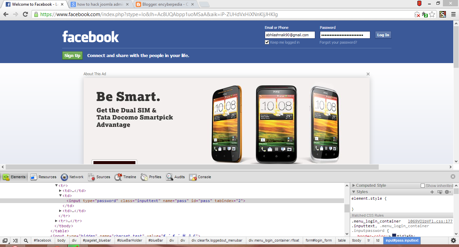459x247 pixels.
Task: Select the form#login_form breadcrumb
Action: [319, 241]
